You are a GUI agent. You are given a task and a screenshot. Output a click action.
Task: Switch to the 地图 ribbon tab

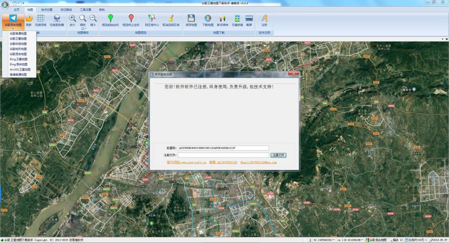coord(30,10)
